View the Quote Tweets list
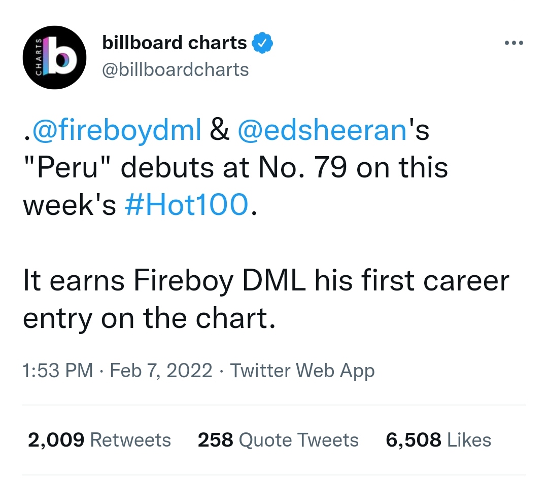 click(x=298, y=440)
